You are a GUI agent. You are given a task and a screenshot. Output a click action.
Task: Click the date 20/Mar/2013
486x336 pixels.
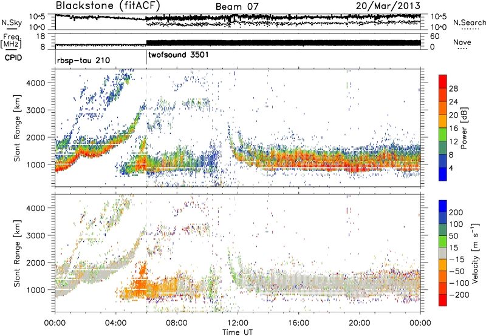(388, 6)
